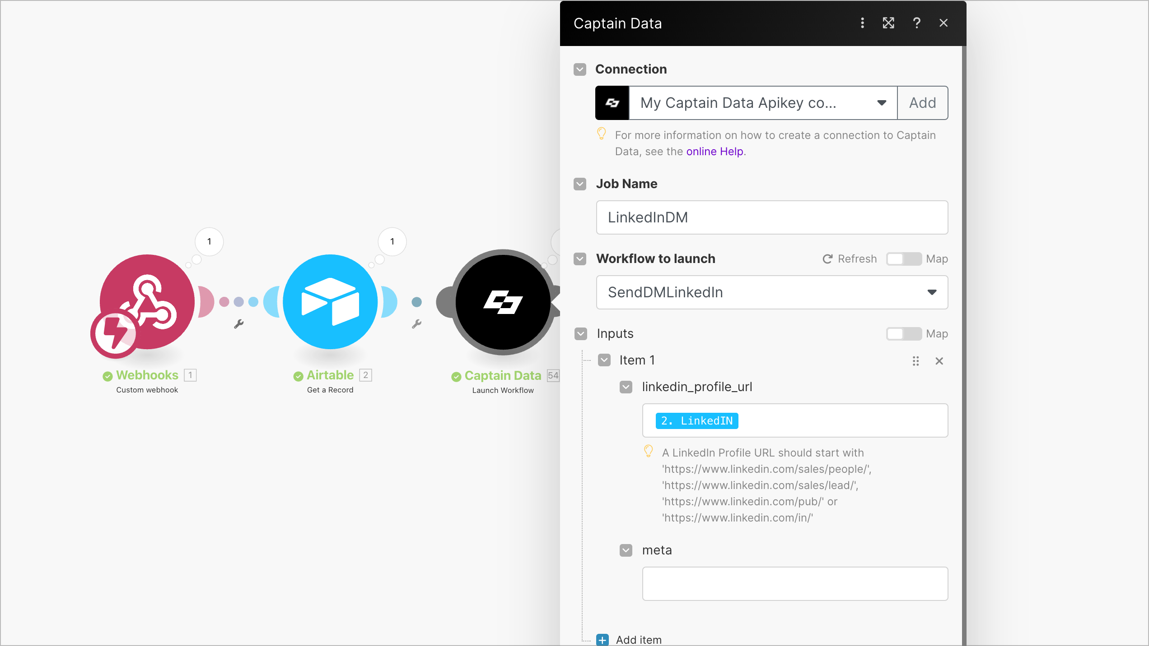The image size is (1149, 646).
Task: Click the Job Name field containing LinkedInDM
Action: tap(772, 217)
